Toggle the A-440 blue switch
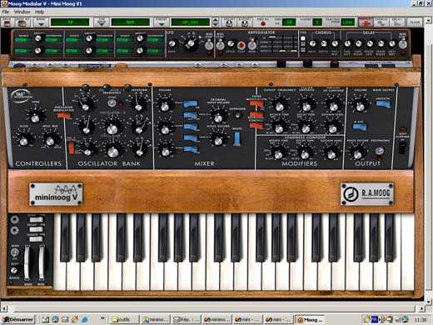 (x=360, y=127)
